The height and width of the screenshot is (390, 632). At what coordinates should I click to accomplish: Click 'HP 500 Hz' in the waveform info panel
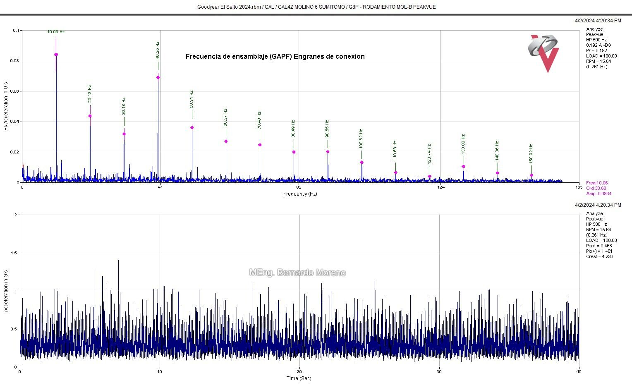(596, 224)
